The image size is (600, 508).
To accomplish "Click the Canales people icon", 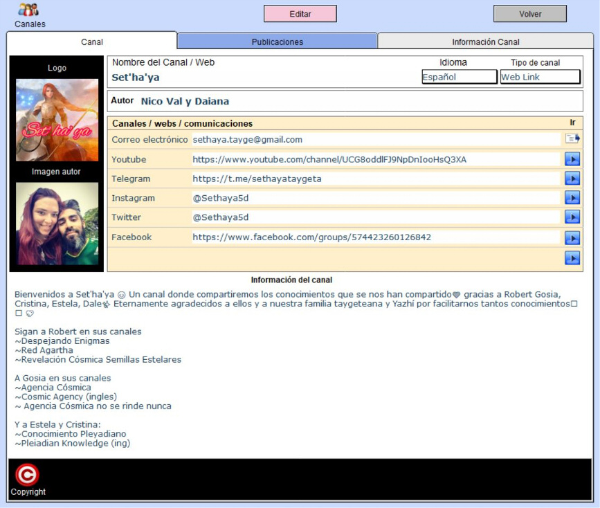I will pyautogui.click(x=28, y=10).
